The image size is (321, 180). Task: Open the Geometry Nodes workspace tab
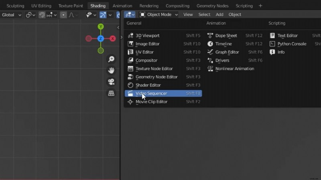(212, 6)
